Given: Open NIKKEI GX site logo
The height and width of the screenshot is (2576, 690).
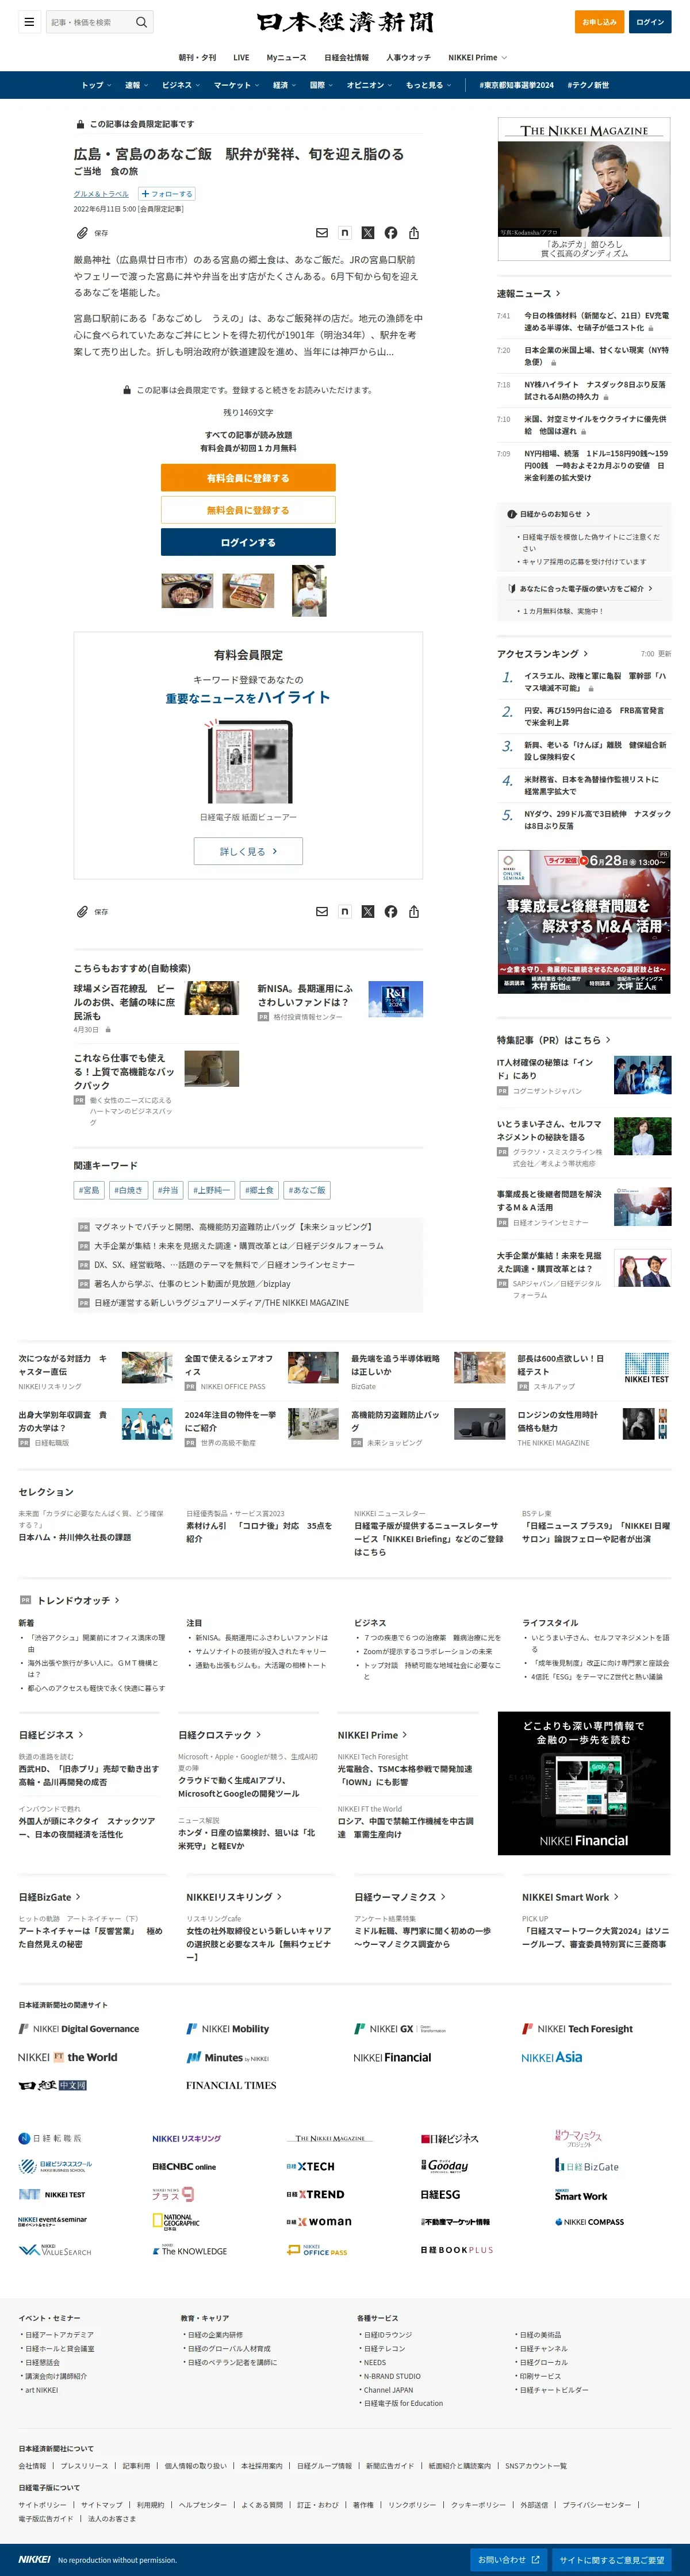Looking at the screenshot, I should pyautogui.click(x=400, y=2029).
